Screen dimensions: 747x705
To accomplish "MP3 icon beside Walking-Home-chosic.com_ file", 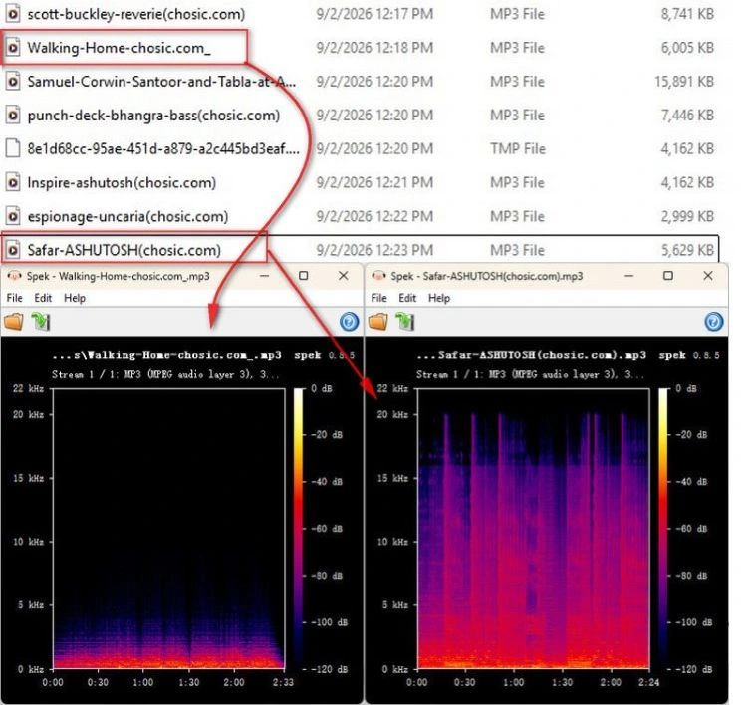I will (13, 48).
